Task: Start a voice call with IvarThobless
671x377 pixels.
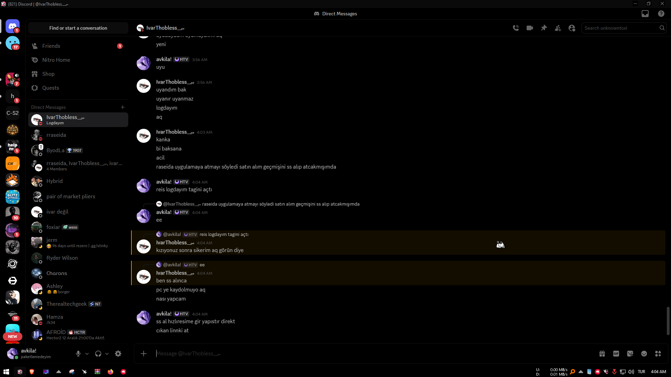Action: (516, 28)
